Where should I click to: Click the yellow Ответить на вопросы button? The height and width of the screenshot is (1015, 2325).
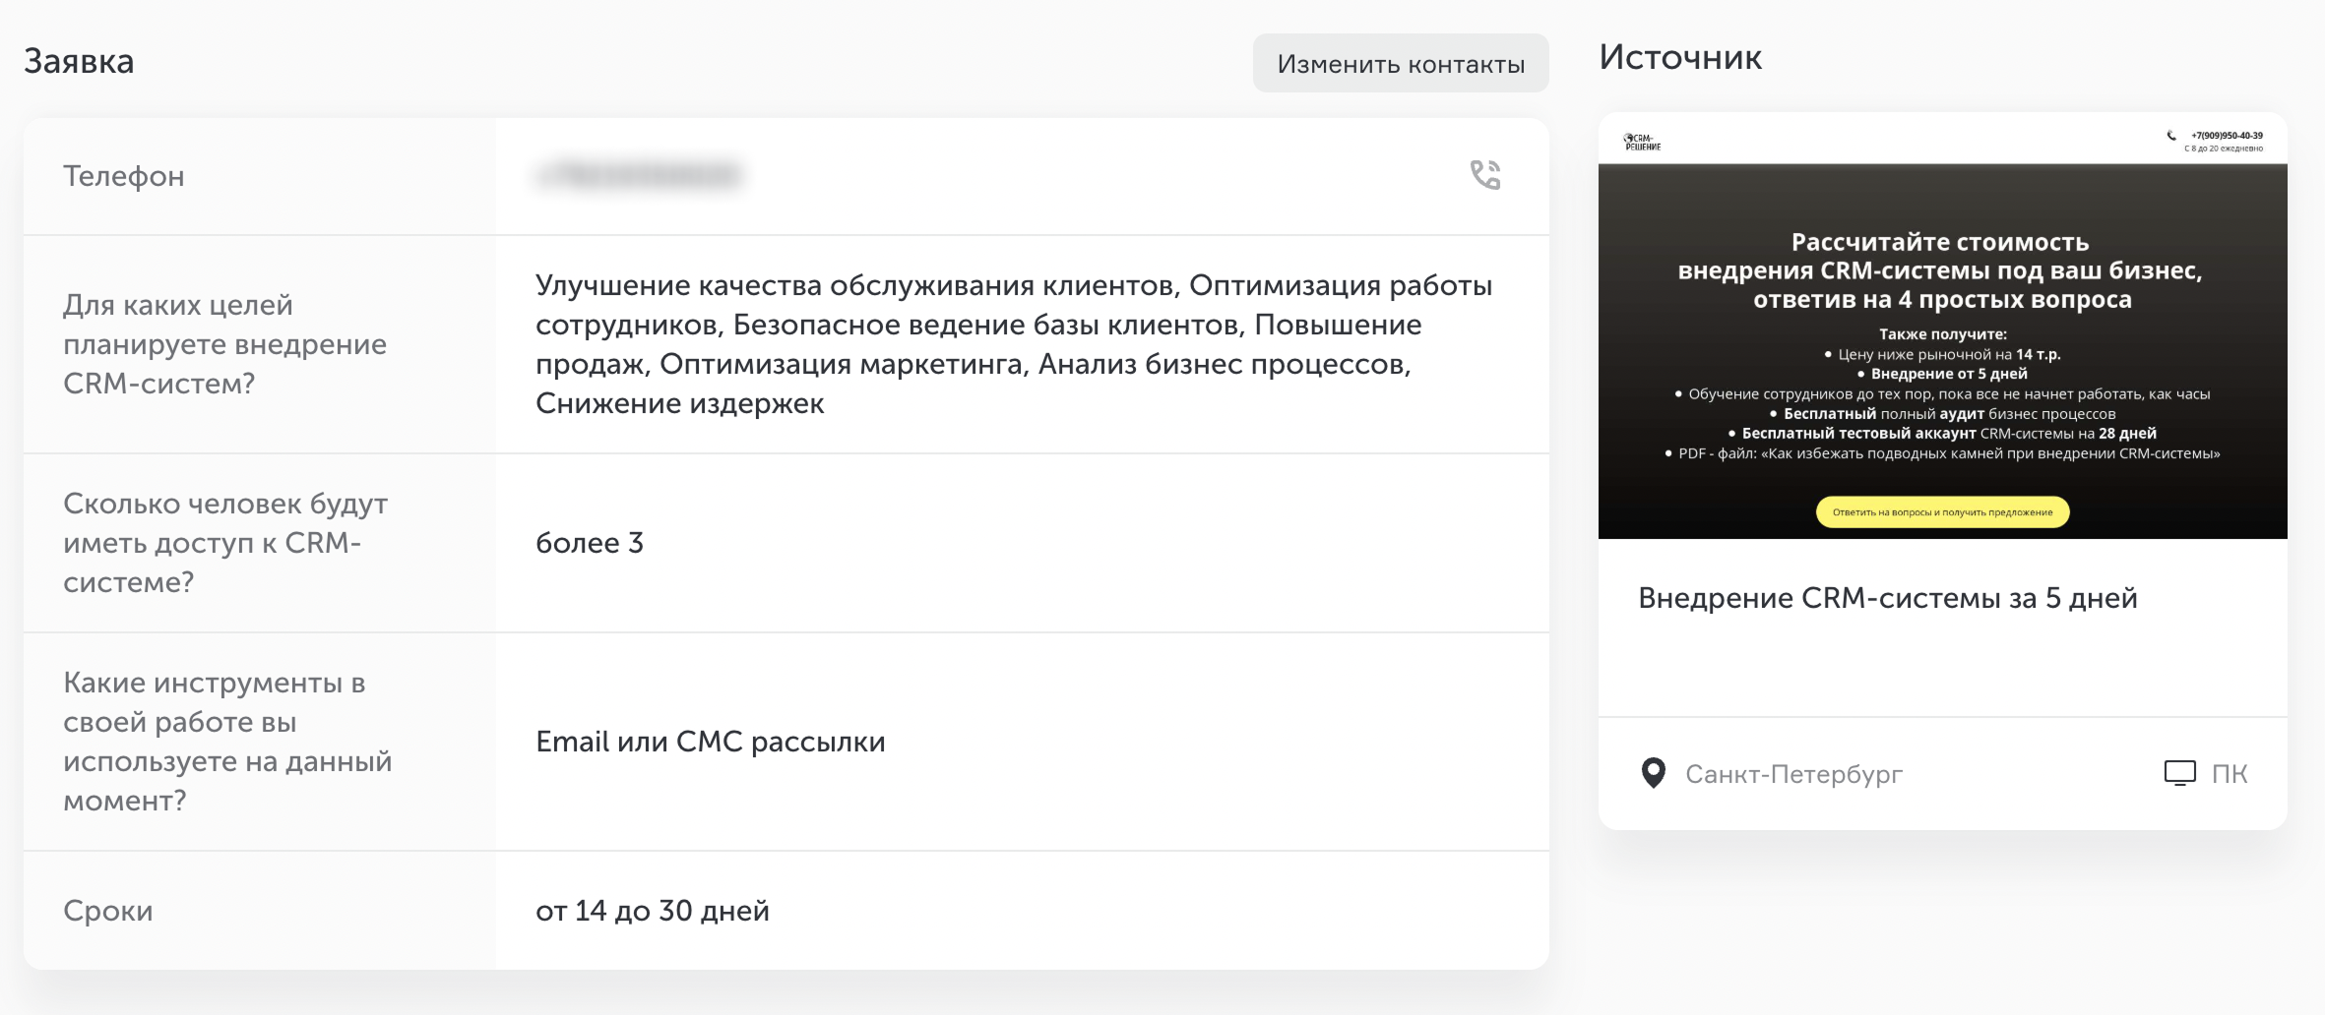pos(1942,512)
